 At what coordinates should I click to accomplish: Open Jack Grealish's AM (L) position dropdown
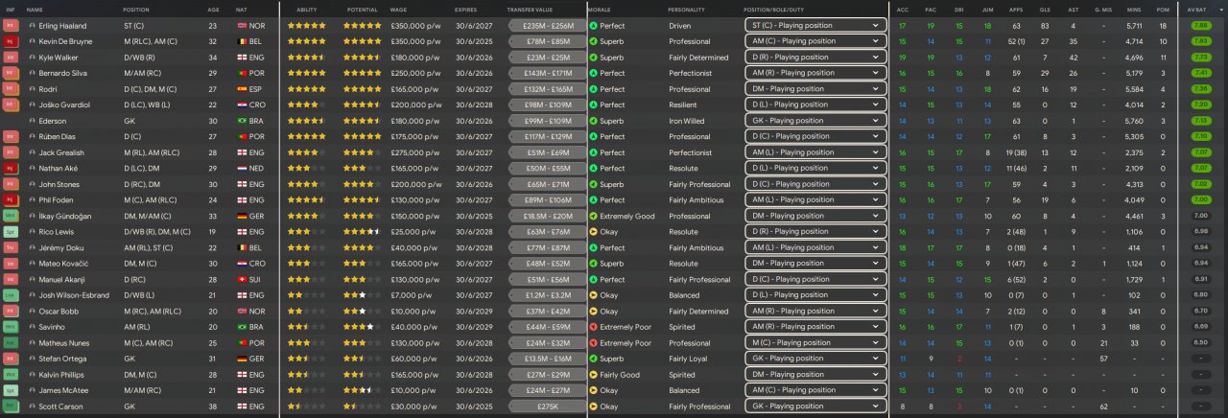tap(815, 152)
